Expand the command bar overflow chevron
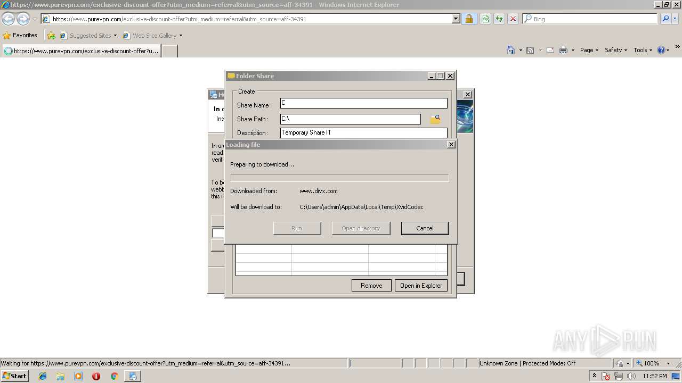 pyautogui.click(x=678, y=48)
